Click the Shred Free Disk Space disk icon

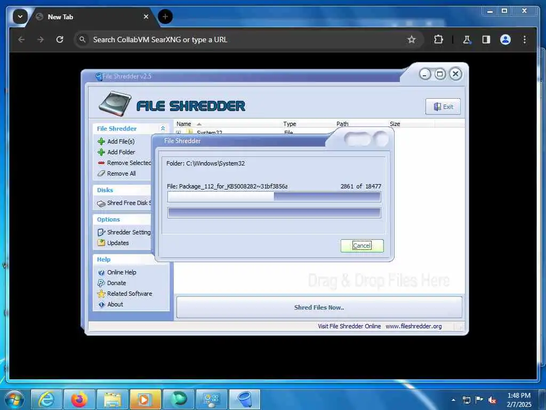(101, 203)
